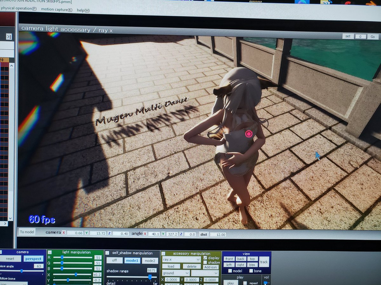Switch to right view
Viewport: 381px width, 285px height.
(x=241, y=265)
